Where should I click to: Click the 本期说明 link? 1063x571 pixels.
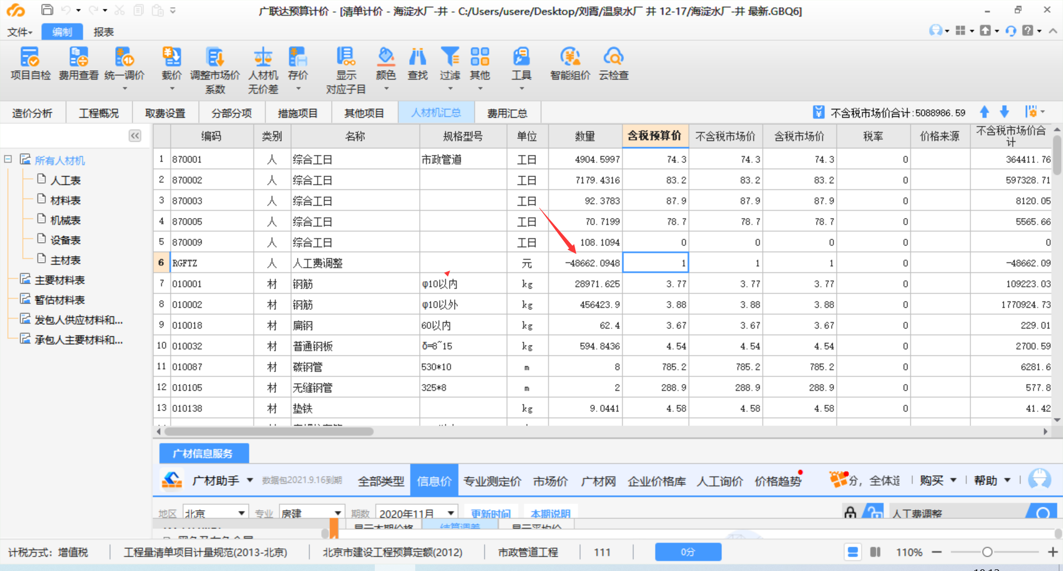[x=550, y=513]
